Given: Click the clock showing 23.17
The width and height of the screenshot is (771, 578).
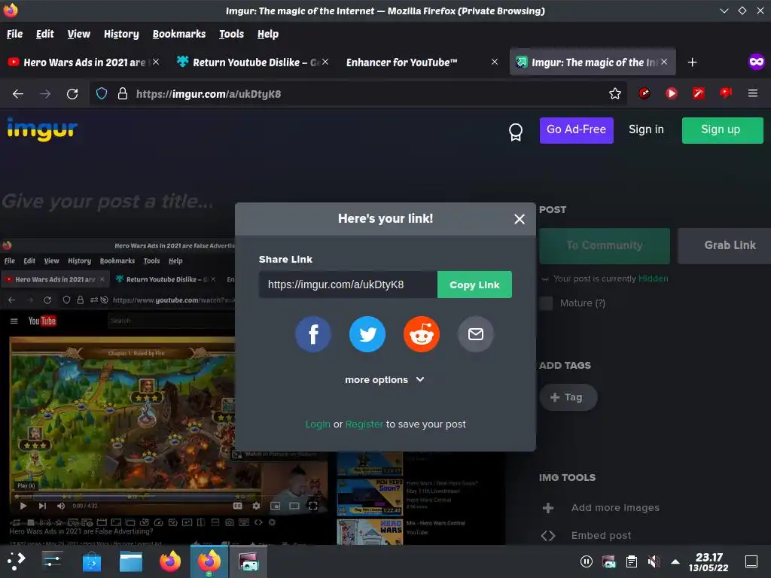Looking at the screenshot, I should click(x=709, y=561).
